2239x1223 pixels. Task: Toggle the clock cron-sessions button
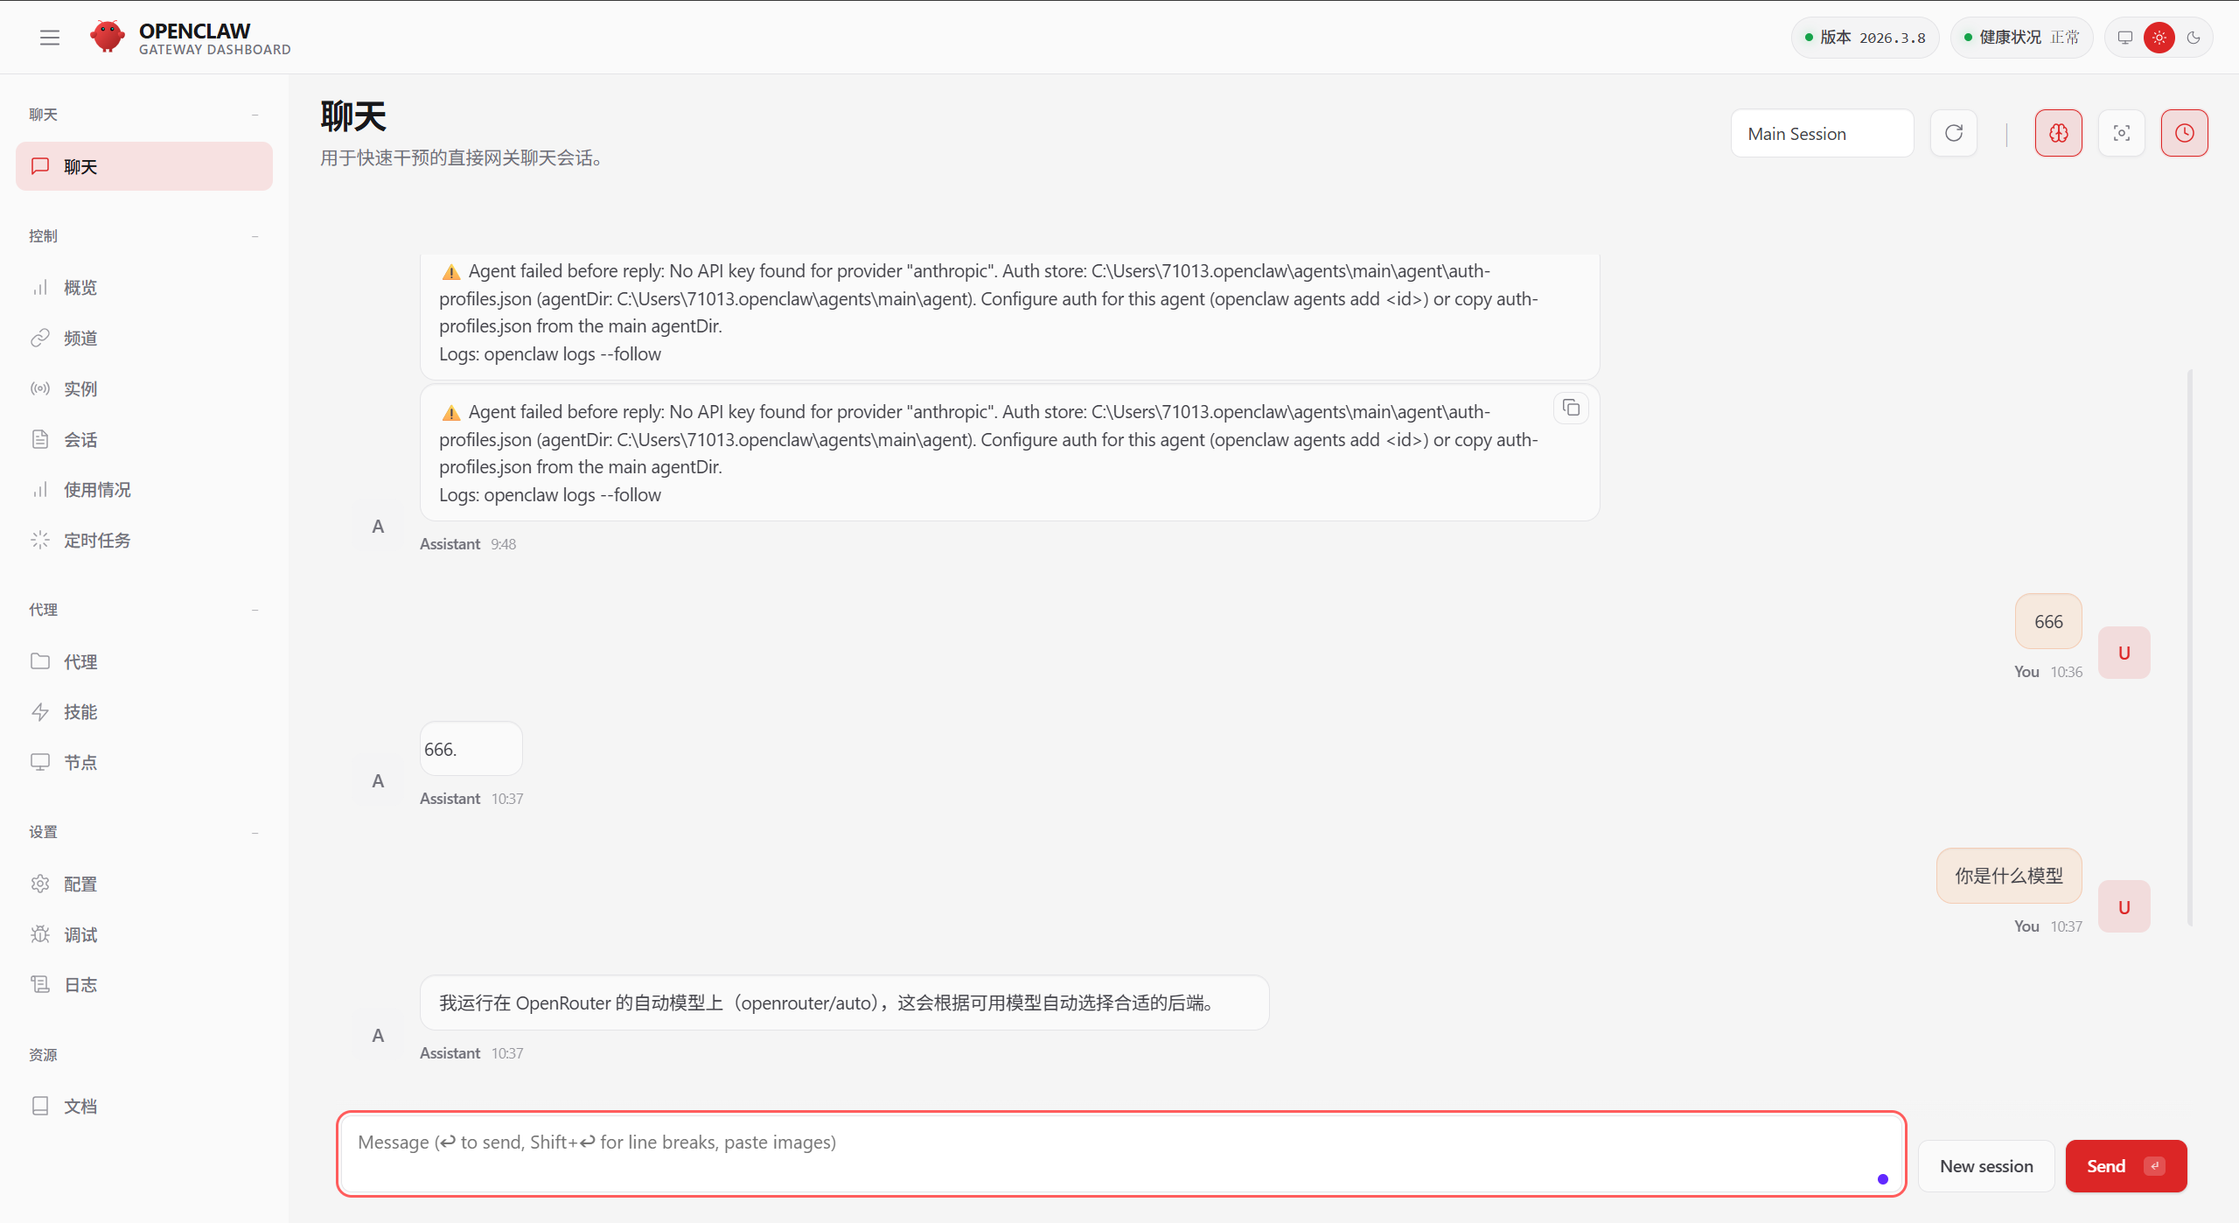click(2185, 133)
